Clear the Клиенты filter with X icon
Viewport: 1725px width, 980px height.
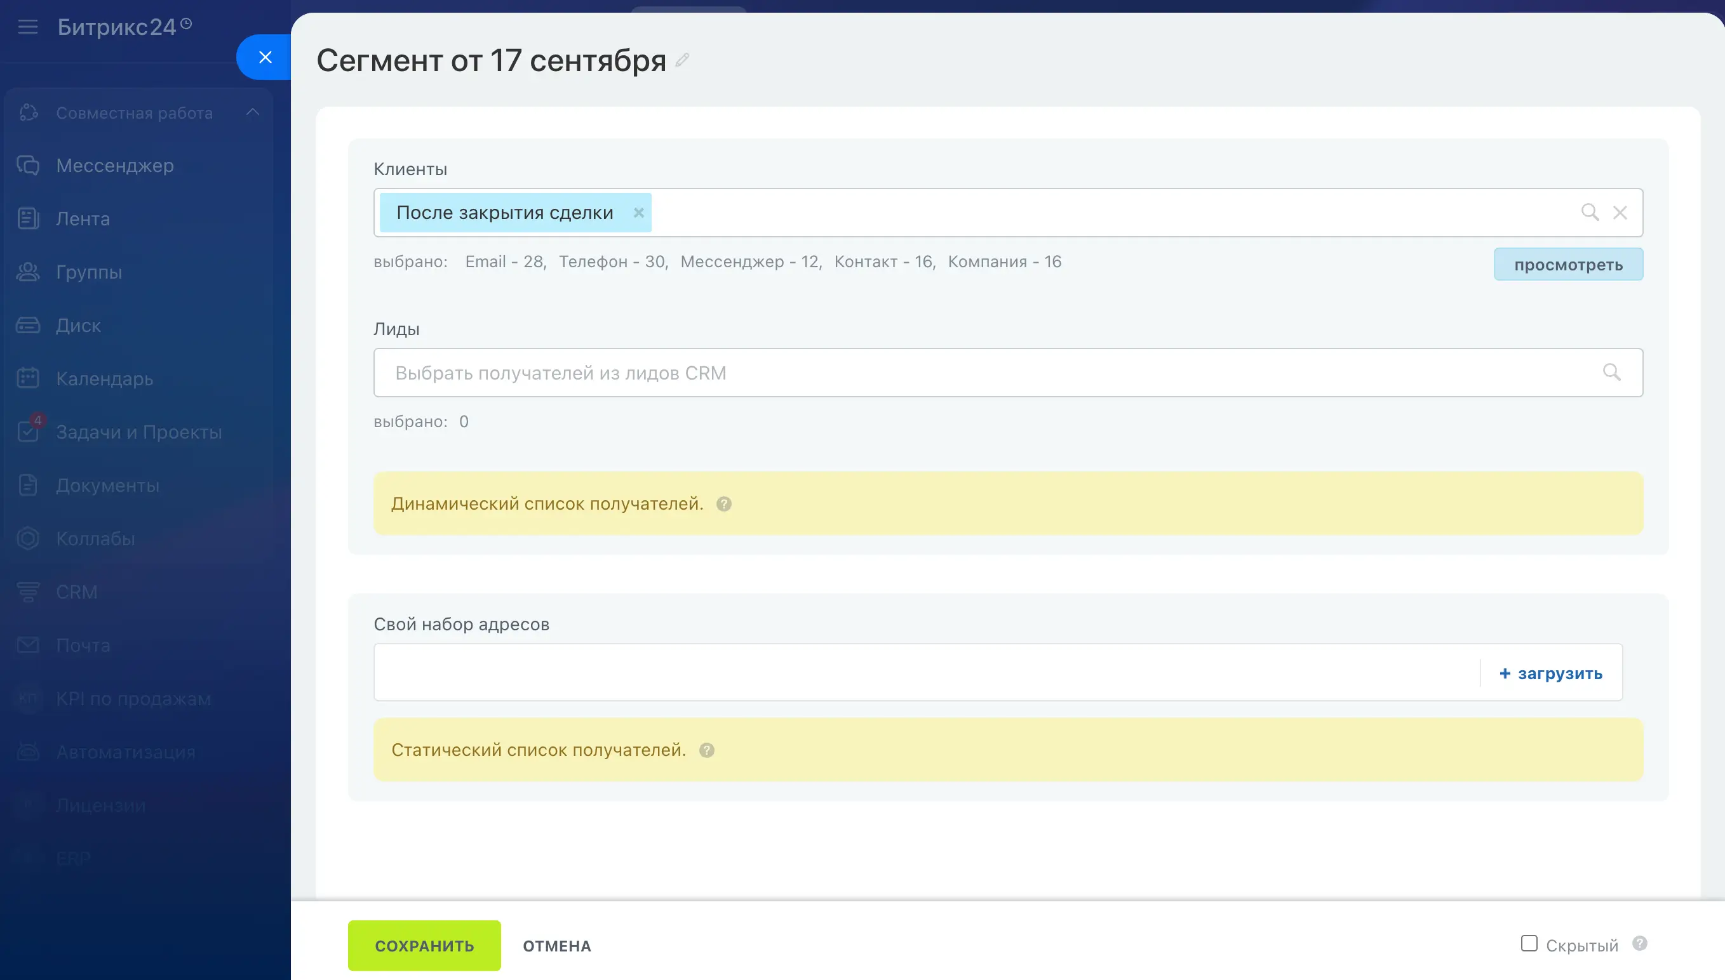tap(1620, 213)
